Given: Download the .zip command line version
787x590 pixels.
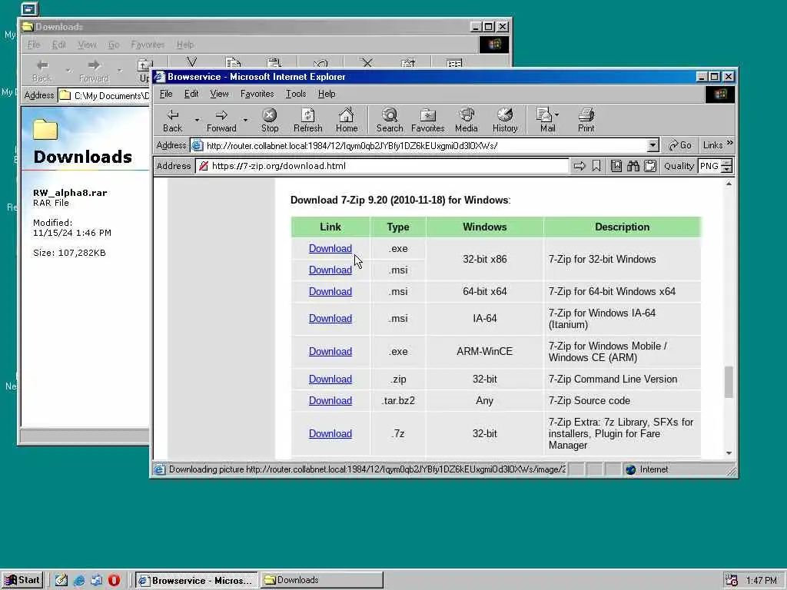Looking at the screenshot, I should (x=330, y=380).
